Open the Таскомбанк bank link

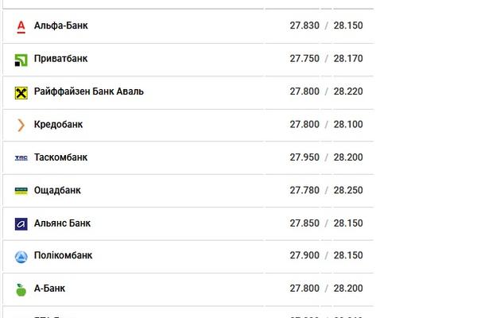point(61,157)
